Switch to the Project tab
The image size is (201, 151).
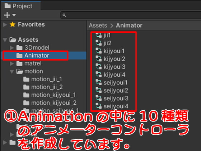[18, 6]
